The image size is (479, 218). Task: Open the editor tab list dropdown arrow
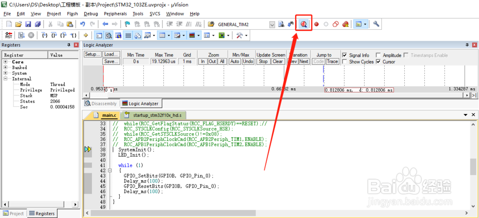point(466,115)
